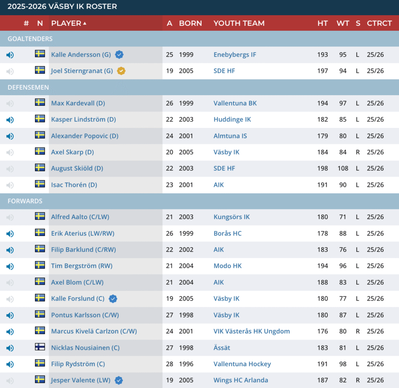Open Vallentuna Hockey team link
The width and height of the screenshot is (399, 388).
coord(242,364)
